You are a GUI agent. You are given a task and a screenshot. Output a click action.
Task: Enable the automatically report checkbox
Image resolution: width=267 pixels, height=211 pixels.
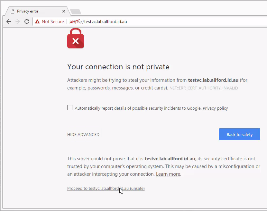point(70,107)
